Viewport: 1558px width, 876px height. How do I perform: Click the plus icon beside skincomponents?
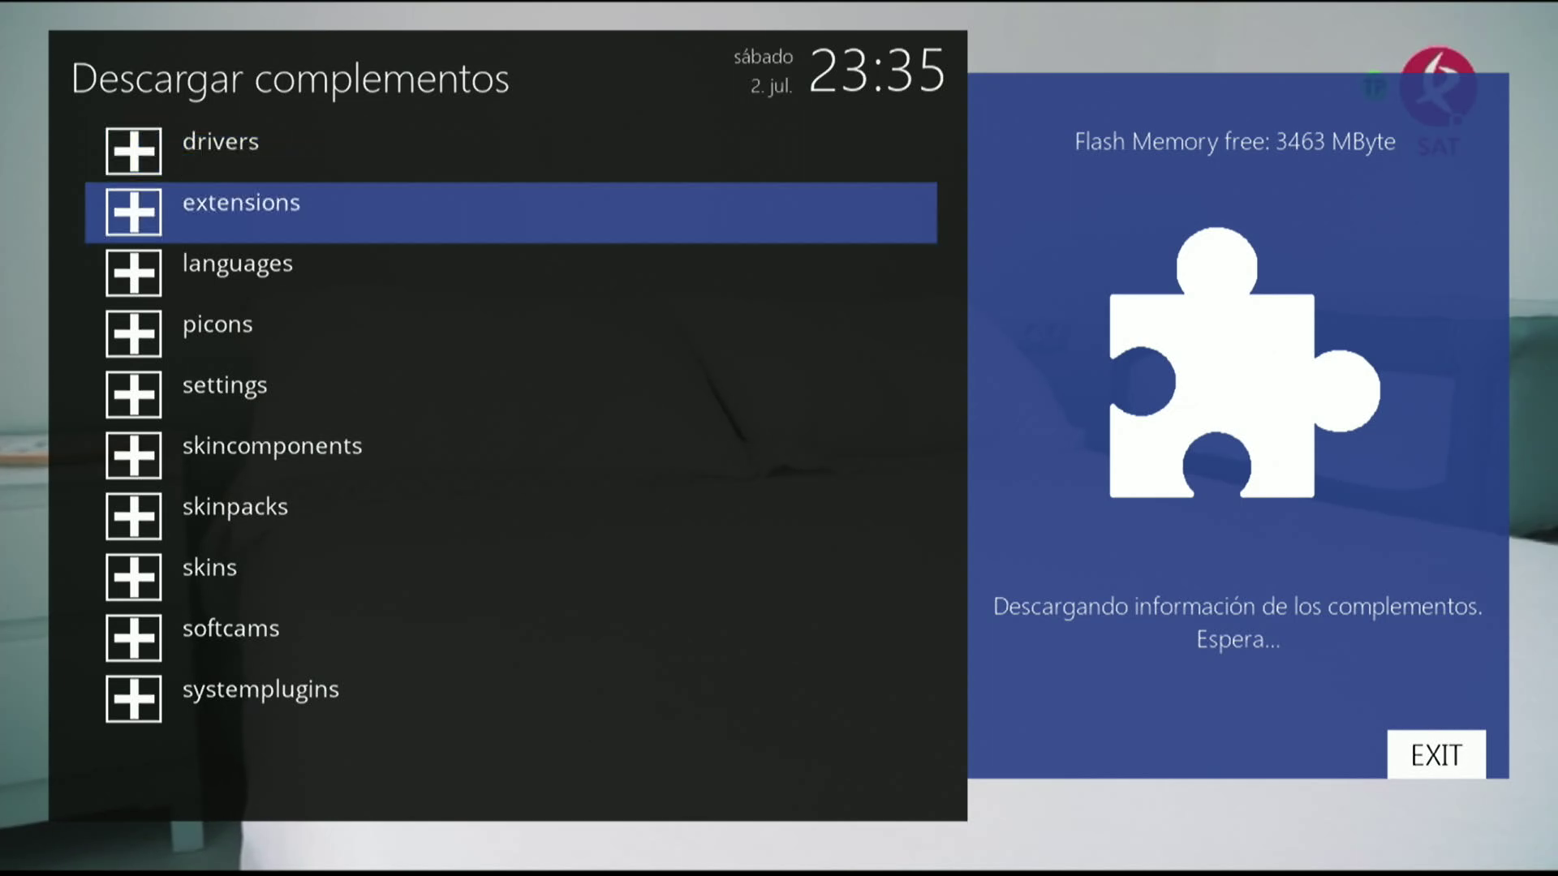click(x=134, y=455)
